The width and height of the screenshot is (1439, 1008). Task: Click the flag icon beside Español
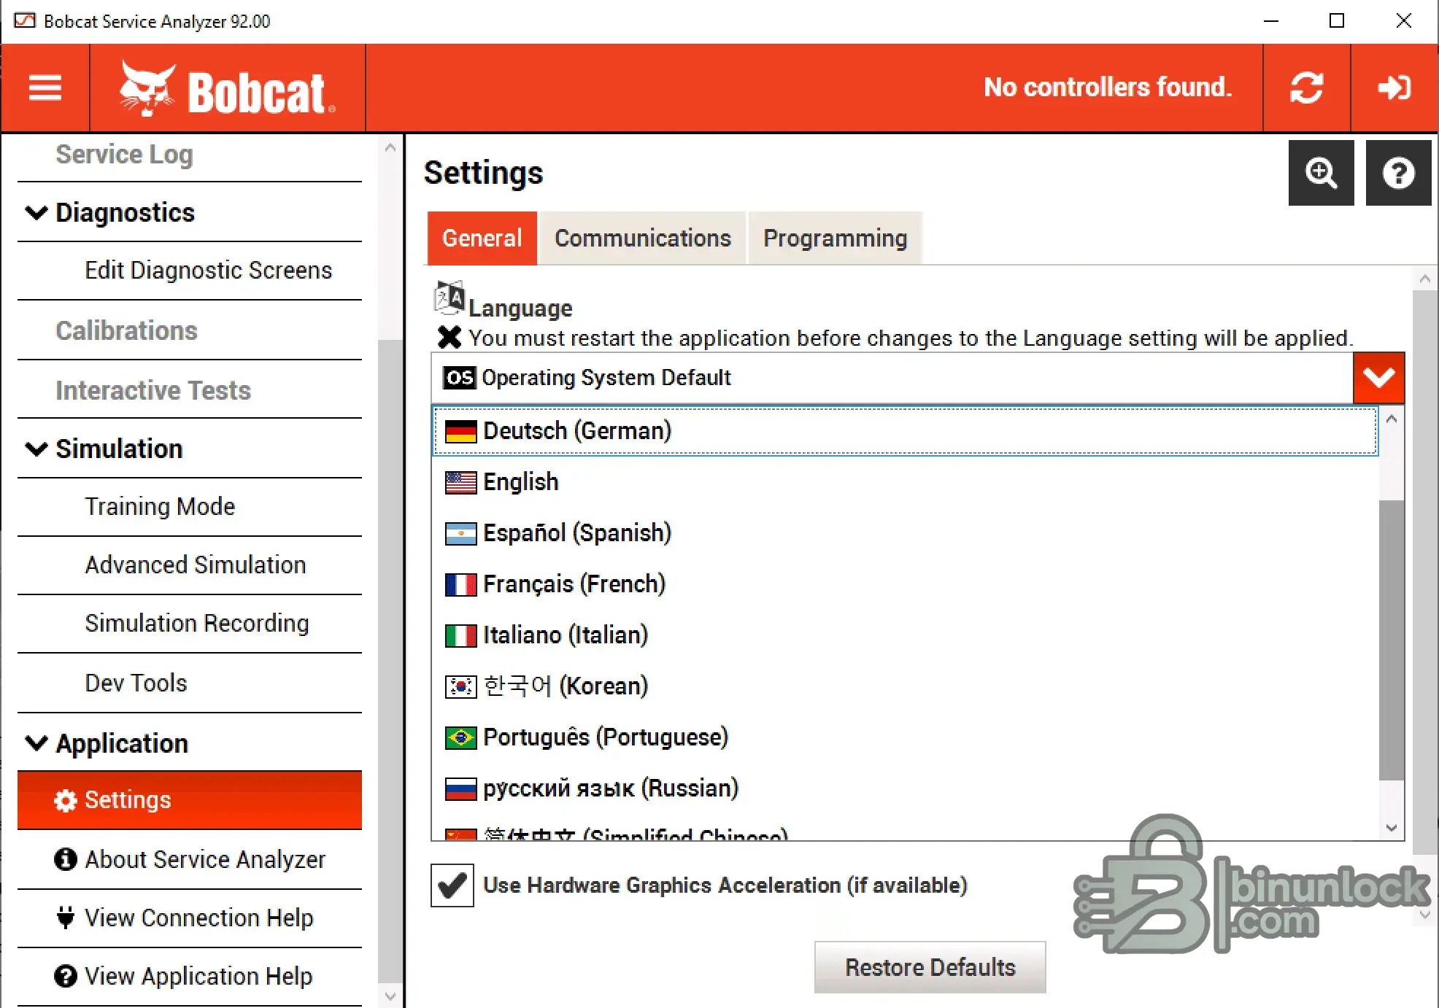[x=460, y=533]
